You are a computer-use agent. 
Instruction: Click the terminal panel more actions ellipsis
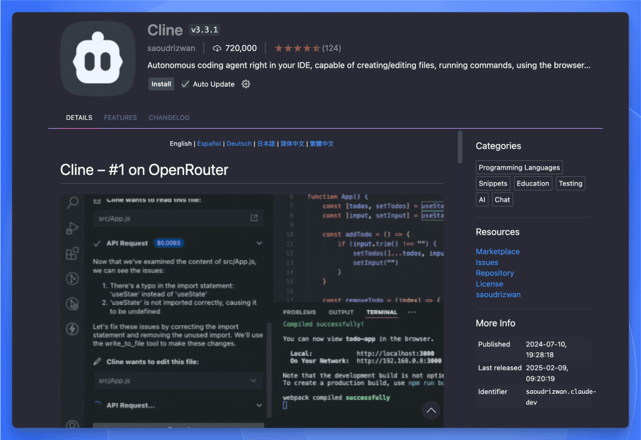[x=412, y=312]
